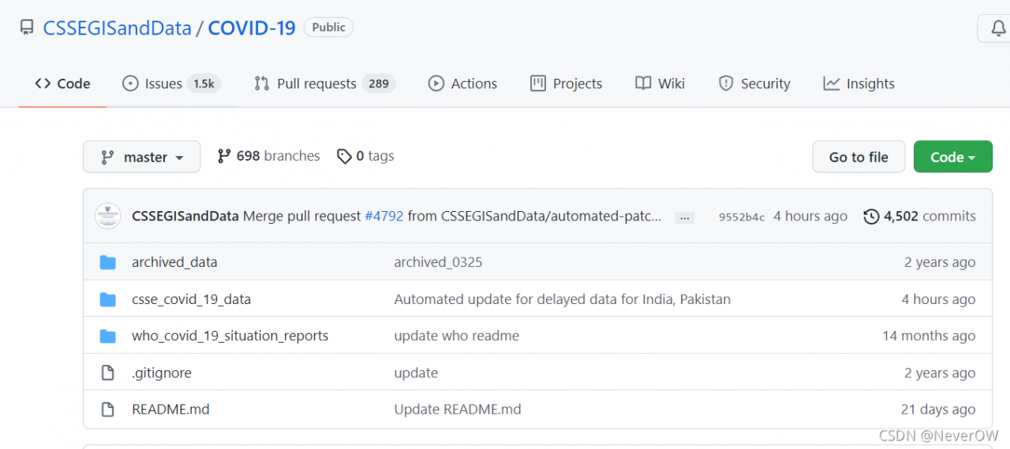Image resolution: width=1010 pixels, height=449 pixels.
Task: Open the update who readme commit message
Action: (x=457, y=336)
